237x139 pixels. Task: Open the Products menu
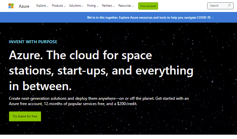59,6
